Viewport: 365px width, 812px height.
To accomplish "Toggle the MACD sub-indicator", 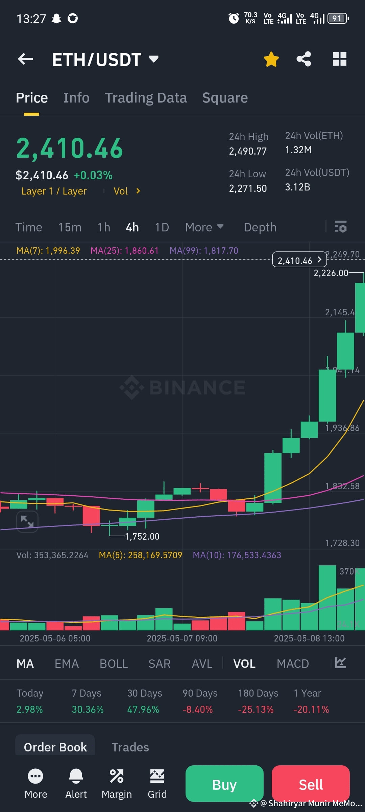I will (293, 663).
